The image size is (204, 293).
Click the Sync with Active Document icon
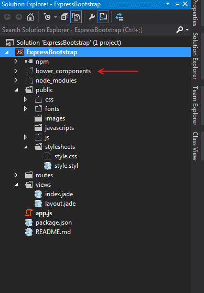(119, 17)
